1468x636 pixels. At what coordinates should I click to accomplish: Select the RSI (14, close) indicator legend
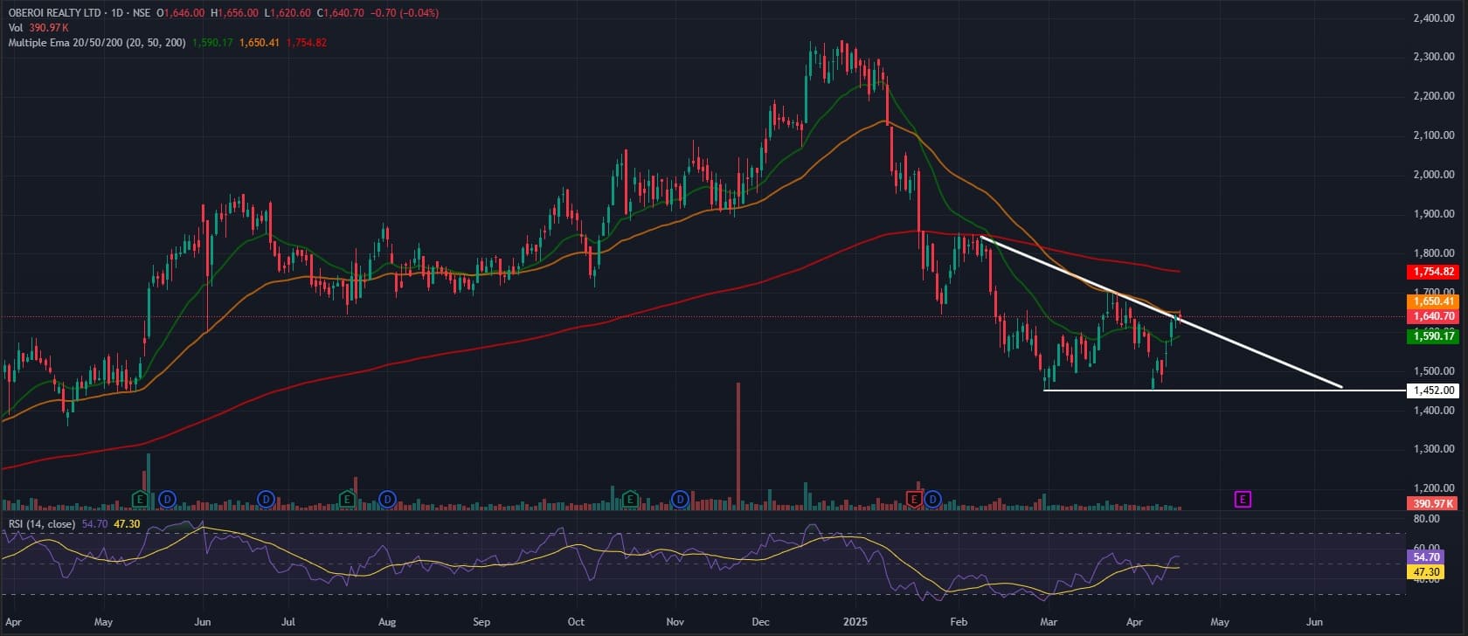[x=42, y=524]
